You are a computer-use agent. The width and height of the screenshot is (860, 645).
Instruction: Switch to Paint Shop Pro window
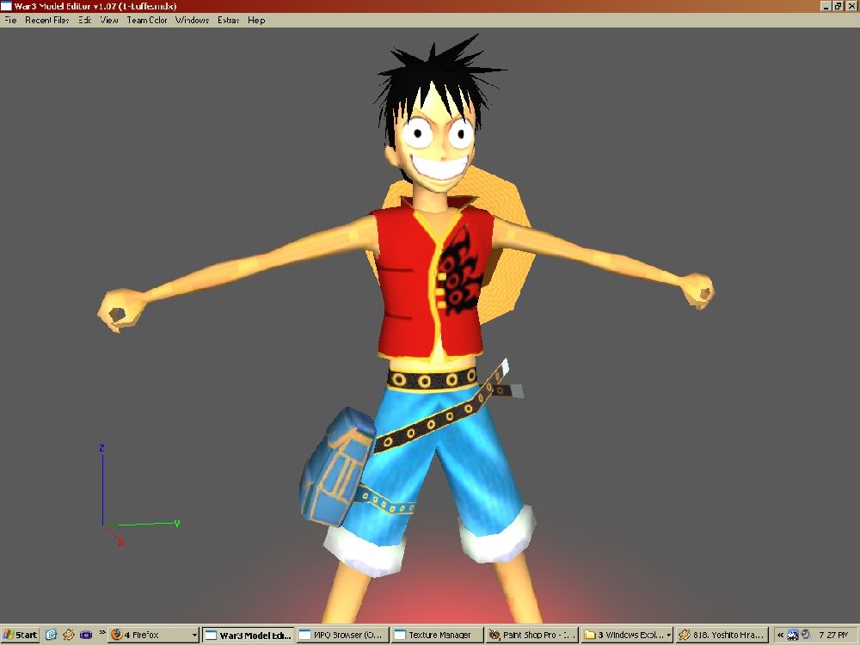532,636
